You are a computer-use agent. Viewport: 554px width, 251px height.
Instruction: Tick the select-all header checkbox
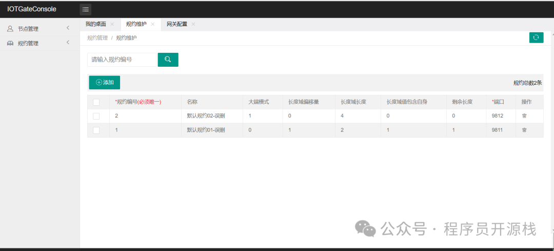(96, 102)
